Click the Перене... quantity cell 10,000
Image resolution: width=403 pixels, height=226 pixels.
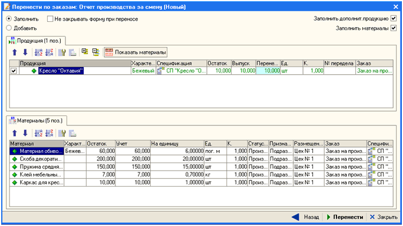point(268,71)
